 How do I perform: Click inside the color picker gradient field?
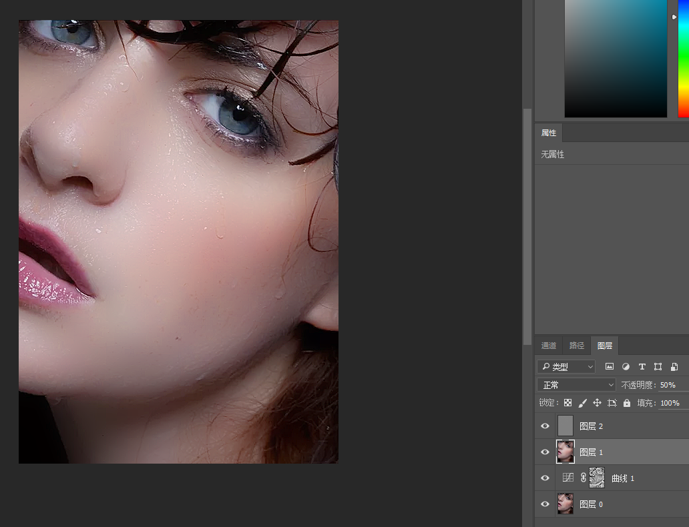pyautogui.click(x=616, y=59)
